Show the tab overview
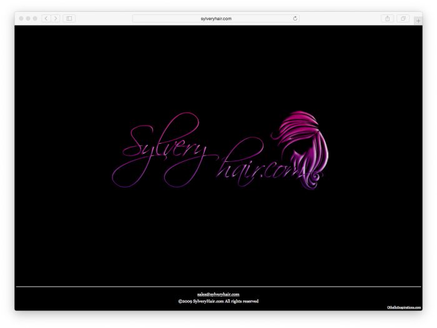Viewport: 437px width, 328px height. click(x=403, y=19)
